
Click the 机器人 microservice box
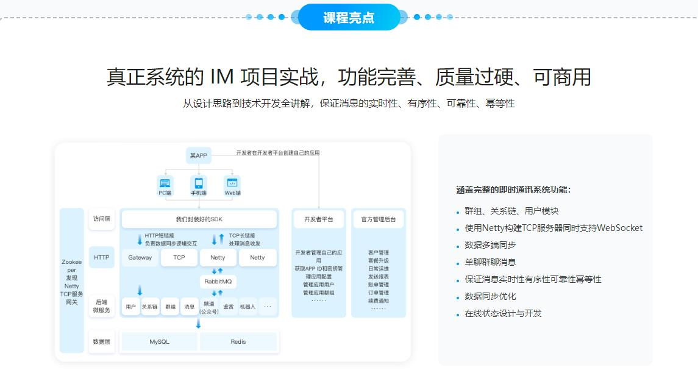(x=248, y=307)
